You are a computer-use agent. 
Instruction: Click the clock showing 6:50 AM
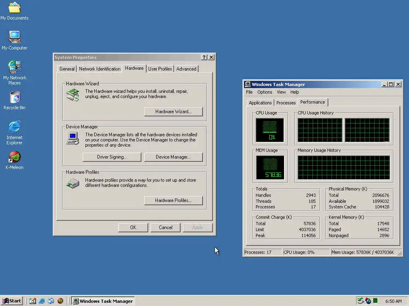[393, 301]
